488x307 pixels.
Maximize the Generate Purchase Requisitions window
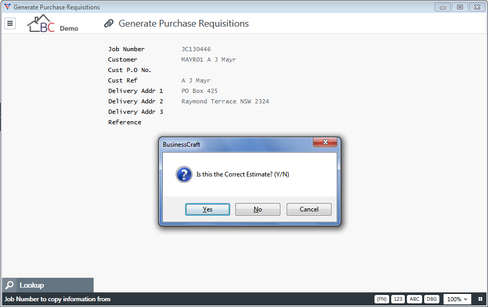pyautogui.click(x=460, y=7)
